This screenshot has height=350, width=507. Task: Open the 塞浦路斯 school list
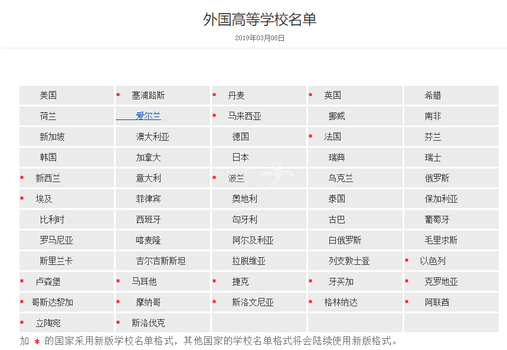click(x=148, y=95)
